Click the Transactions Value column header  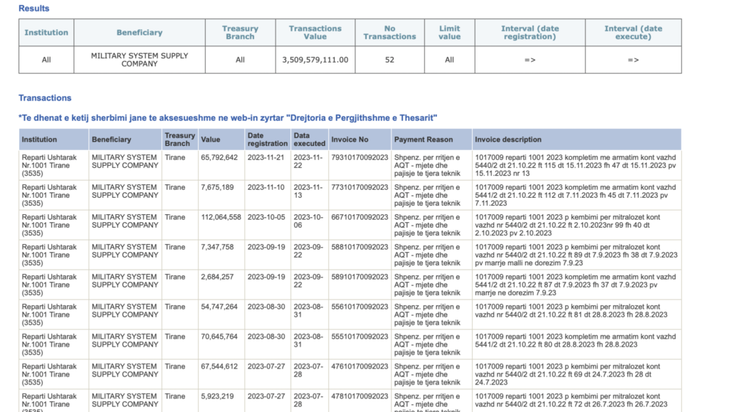315,33
